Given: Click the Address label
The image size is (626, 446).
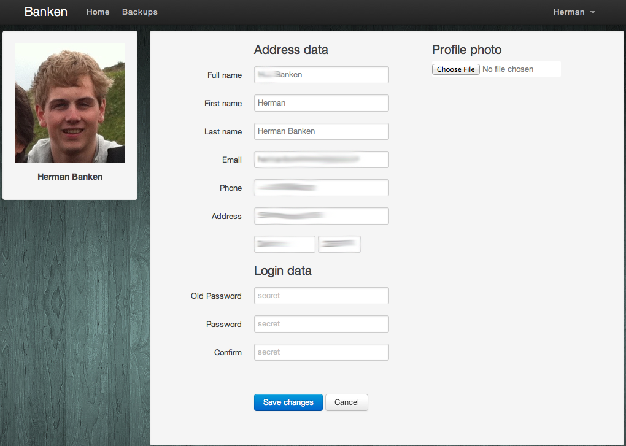Looking at the screenshot, I should 226,216.
